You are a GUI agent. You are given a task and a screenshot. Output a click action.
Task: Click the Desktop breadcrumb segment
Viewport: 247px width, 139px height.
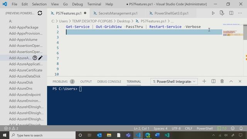tap(123, 21)
